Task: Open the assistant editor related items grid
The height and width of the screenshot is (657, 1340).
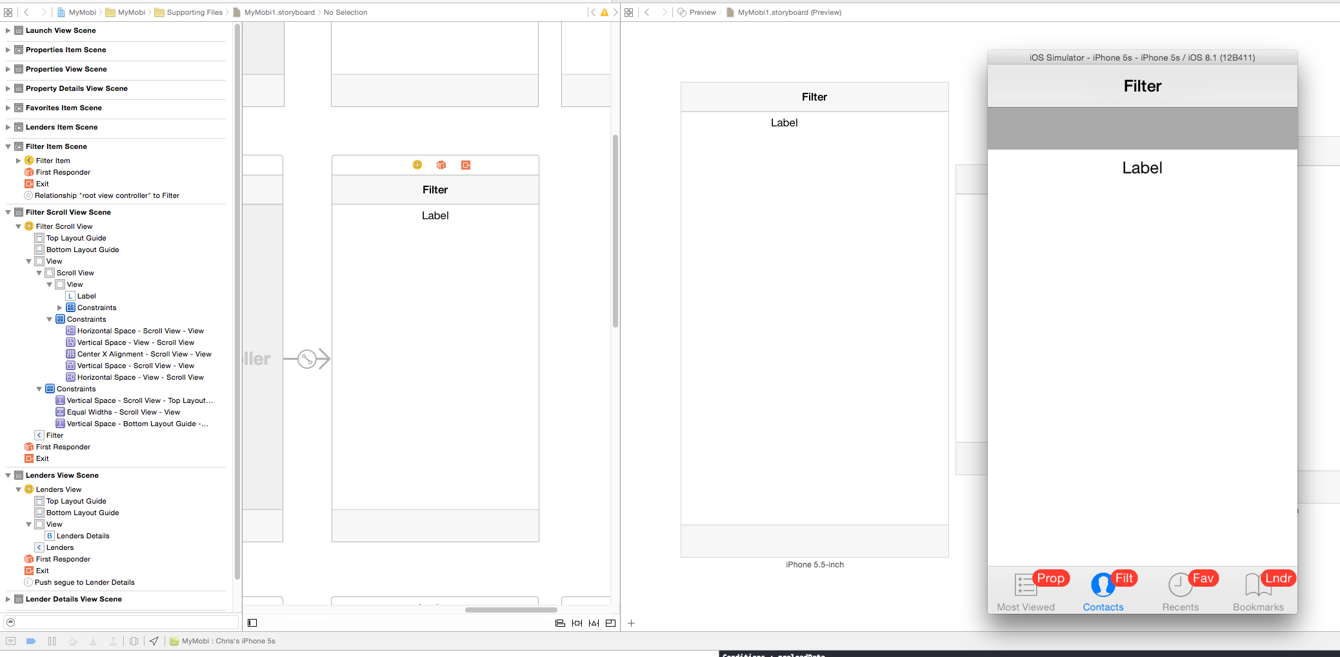Action: click(629, 12)
